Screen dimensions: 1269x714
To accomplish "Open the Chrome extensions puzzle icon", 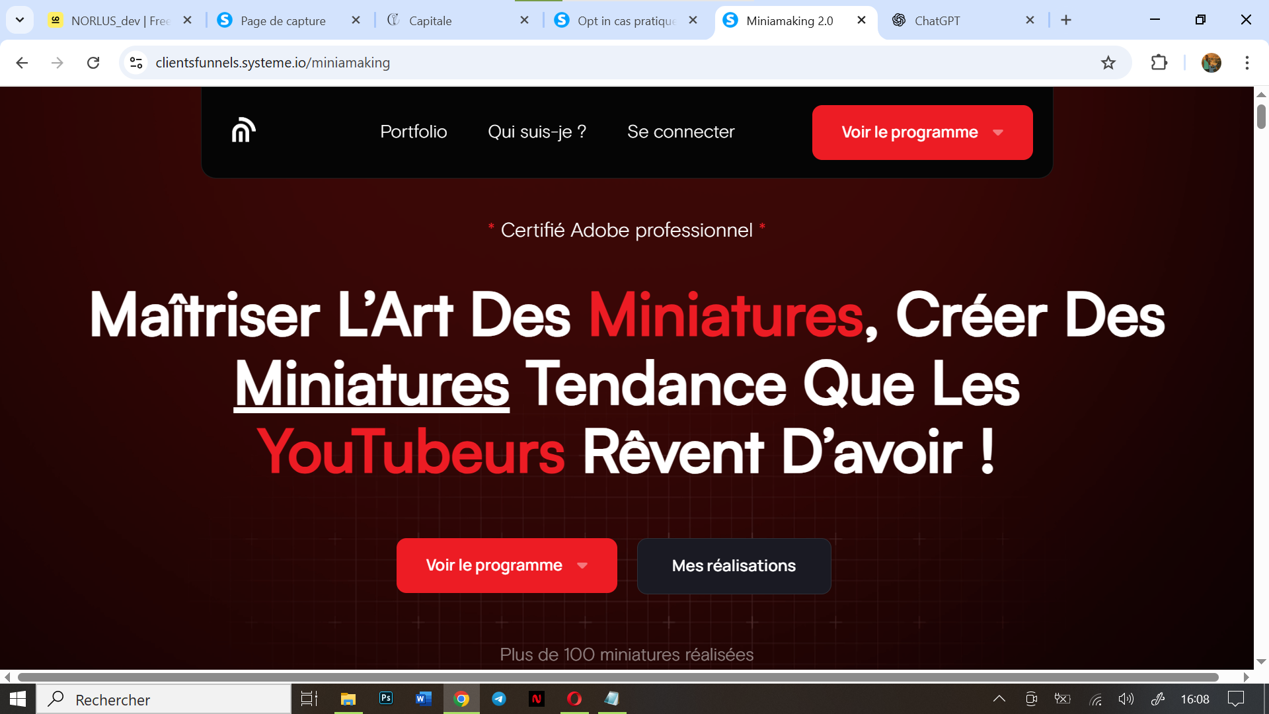I will point(1159,63).
